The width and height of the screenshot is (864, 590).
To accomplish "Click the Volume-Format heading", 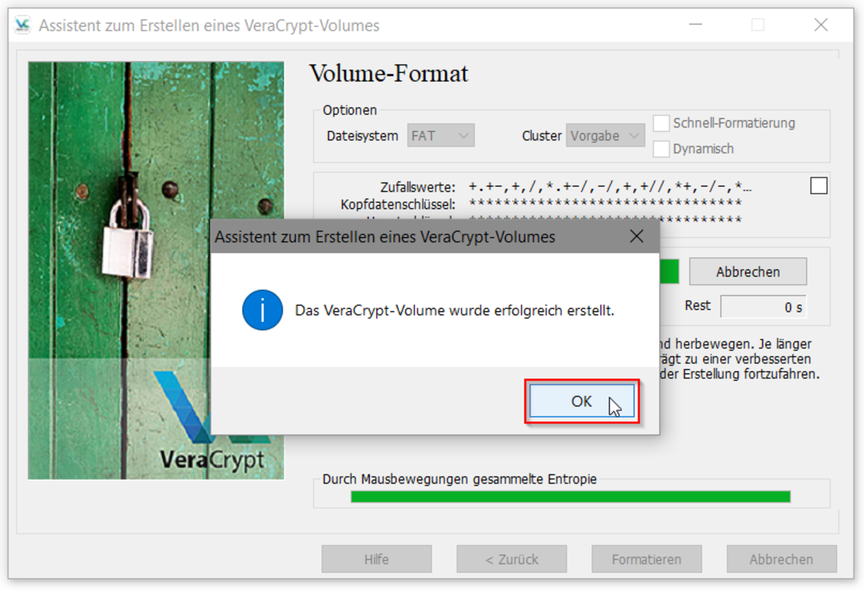I will coord(389,73).
